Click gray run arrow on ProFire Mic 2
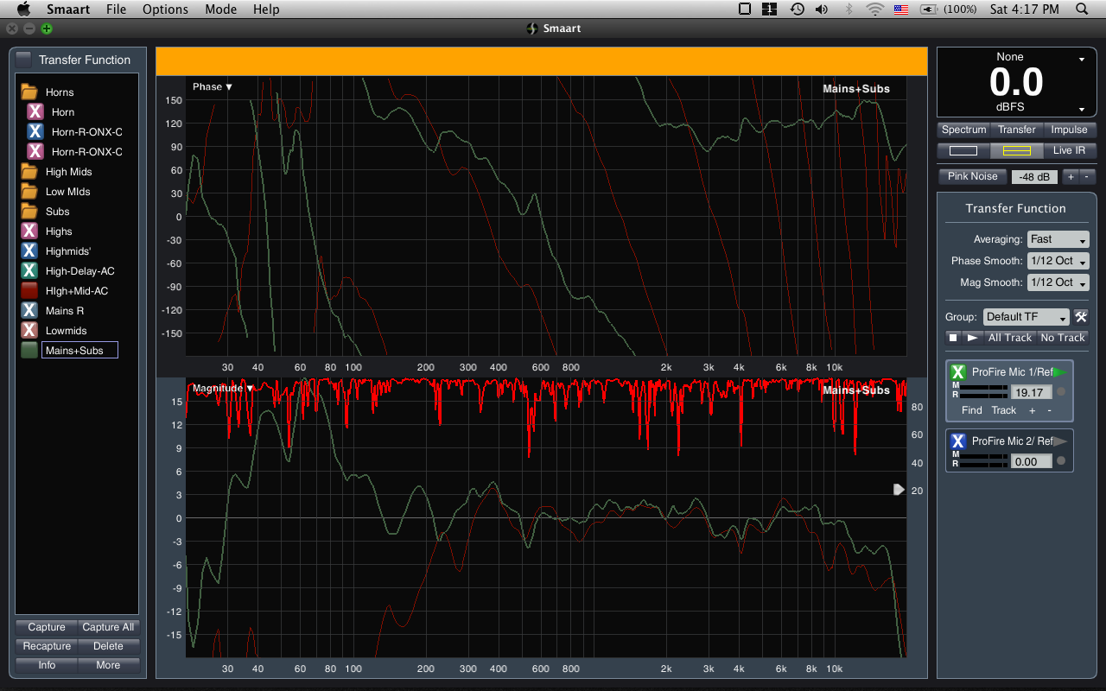Image resolution: width=1106 pixels, height=691 pixels. coord(1061,441)
